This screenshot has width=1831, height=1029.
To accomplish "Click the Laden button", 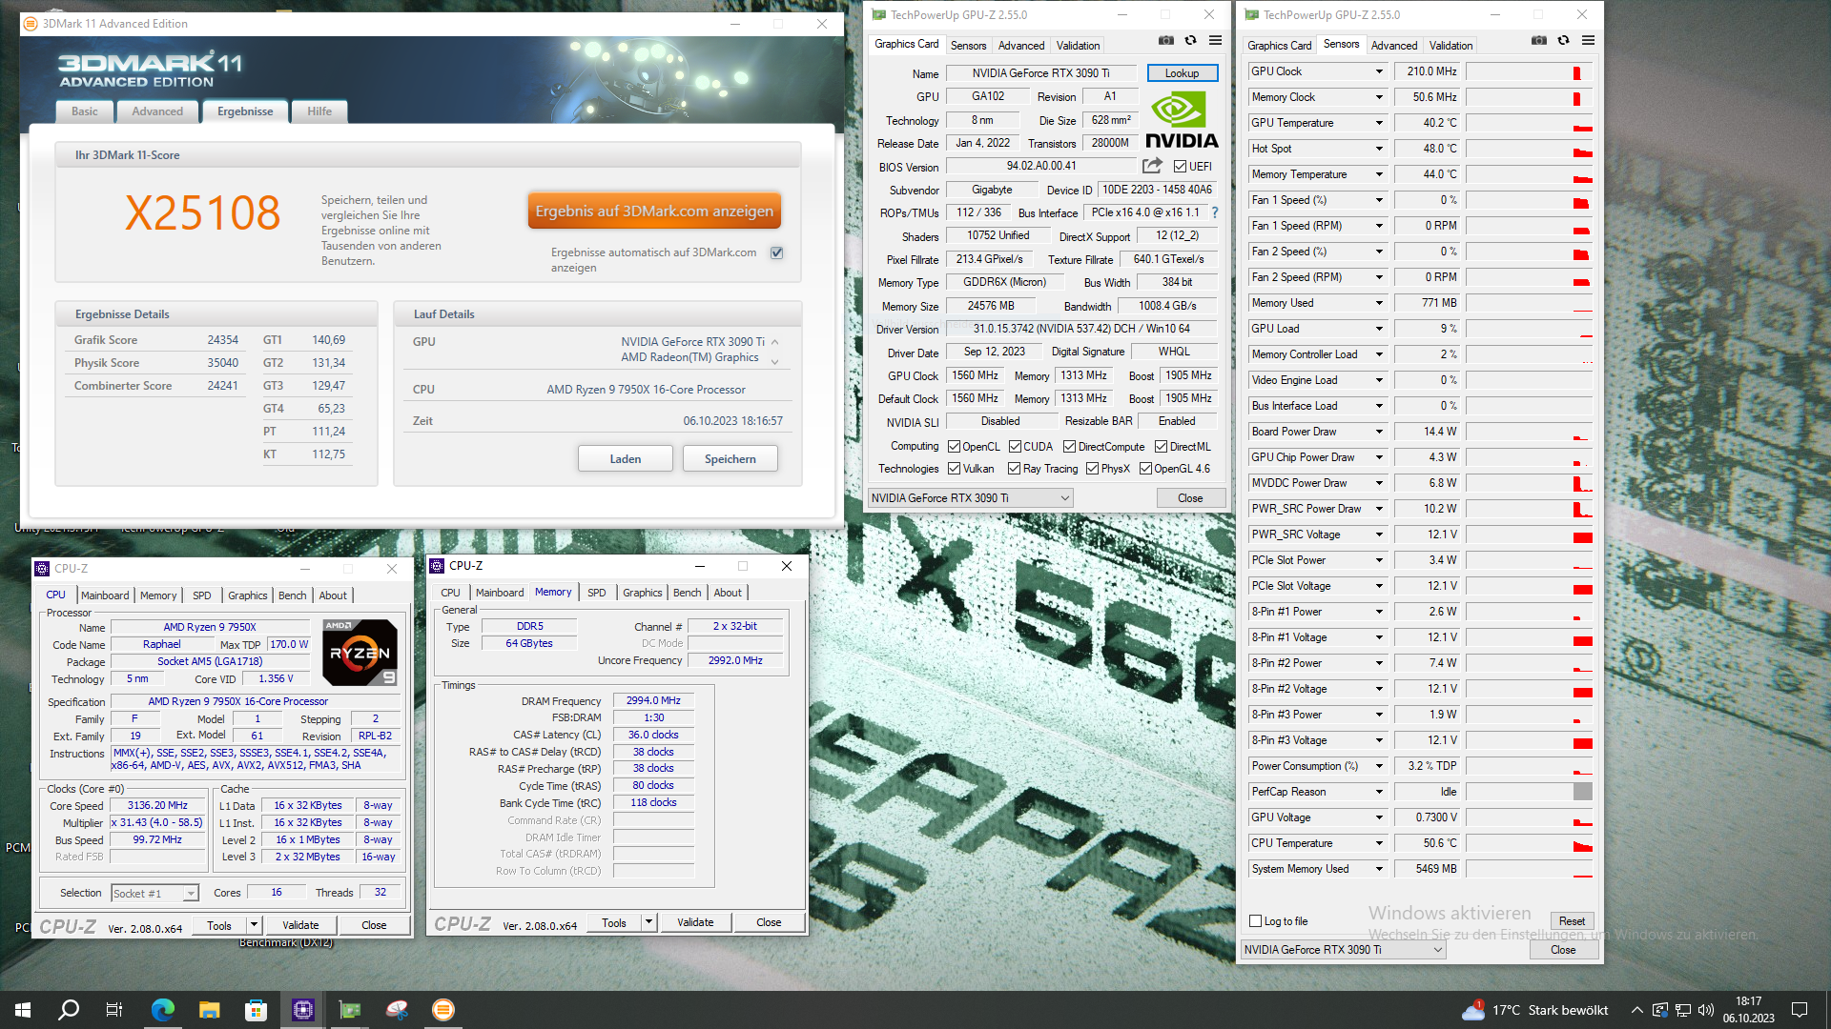I will tap(626, 459).
